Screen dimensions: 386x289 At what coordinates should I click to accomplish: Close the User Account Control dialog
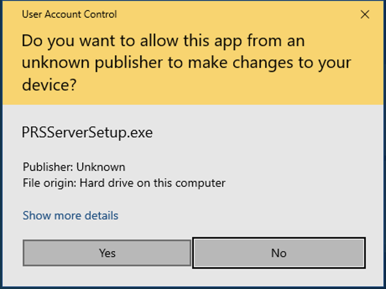[365, 14]
